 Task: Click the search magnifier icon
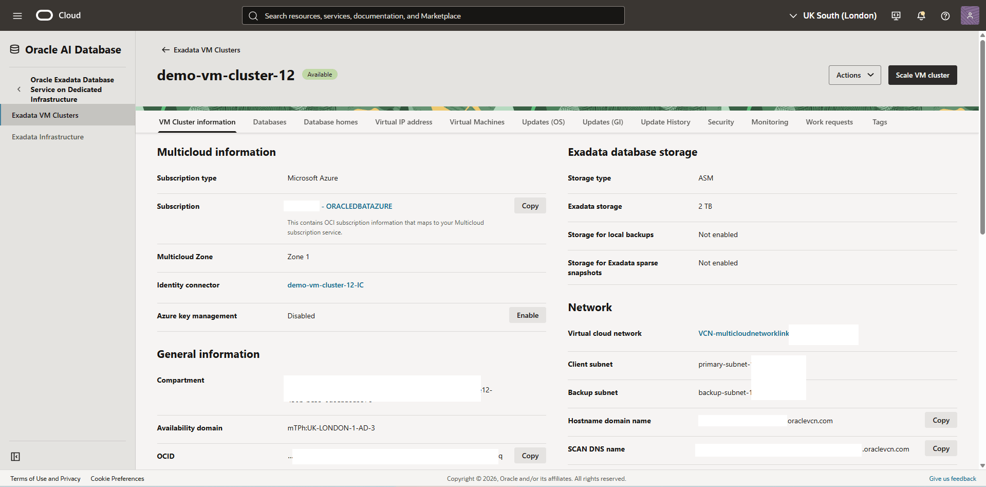253,15
